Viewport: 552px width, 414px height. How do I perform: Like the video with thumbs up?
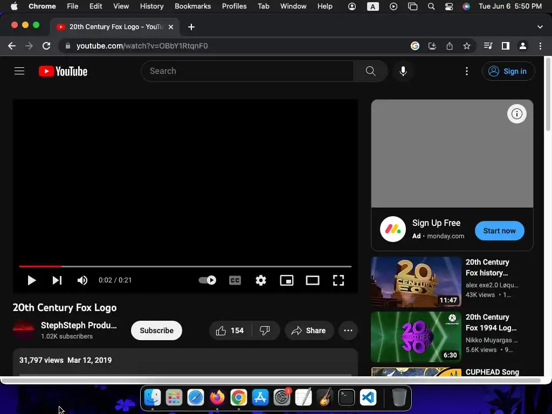coord(231,330)
